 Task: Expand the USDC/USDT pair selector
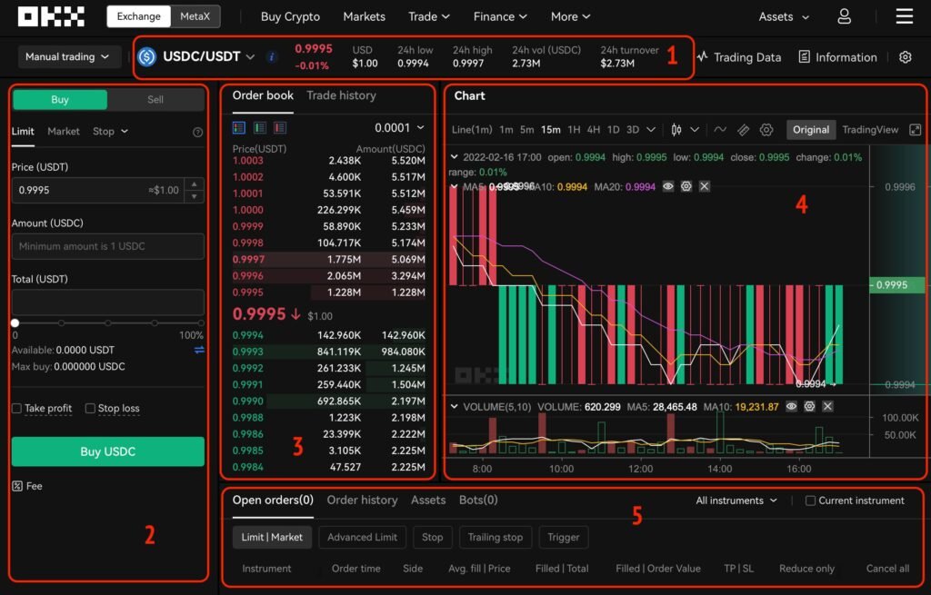pos(249,55)
